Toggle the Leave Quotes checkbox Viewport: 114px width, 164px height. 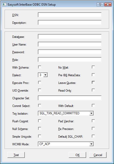point(93,83)
